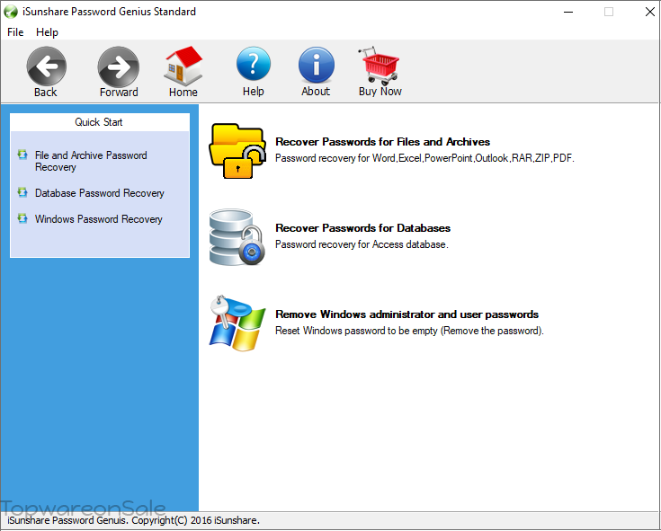
Task: Click the status bar copyright text
Action: pyautogui.click(x=133, y=520)
